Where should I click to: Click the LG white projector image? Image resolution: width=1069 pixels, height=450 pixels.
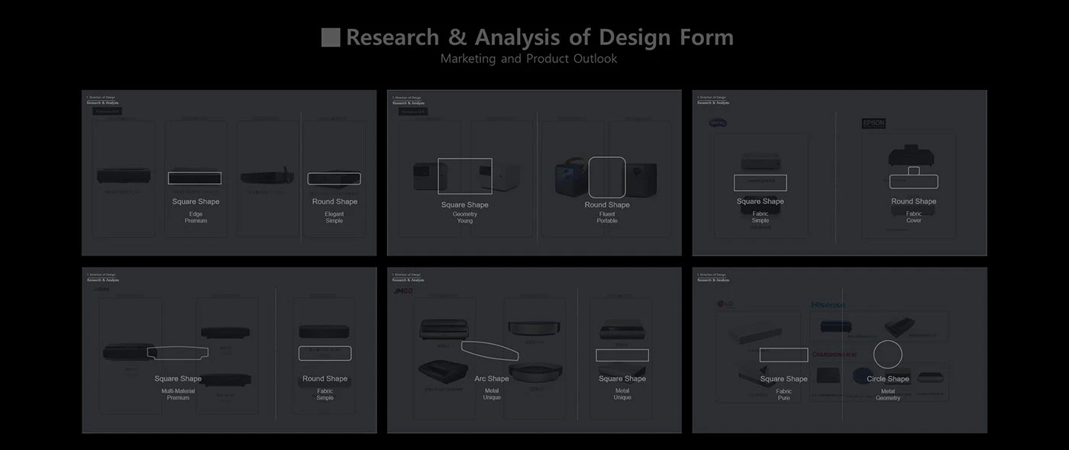754,333
